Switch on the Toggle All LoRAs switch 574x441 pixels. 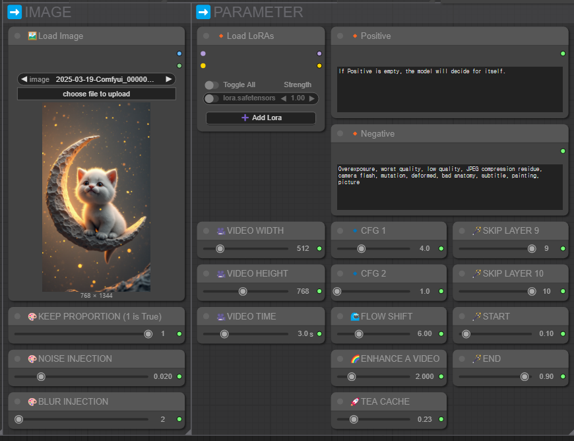click(212, 85)
